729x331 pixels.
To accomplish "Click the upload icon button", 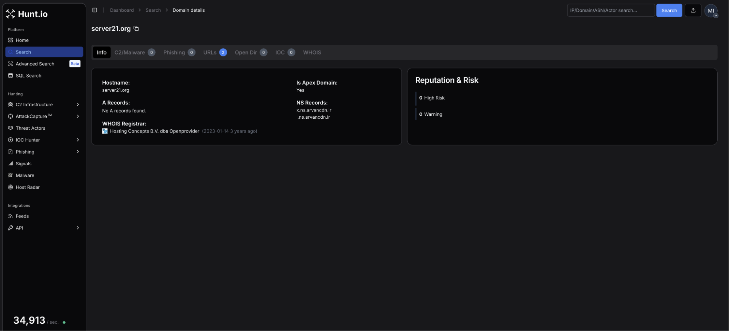I will (693, 11).
